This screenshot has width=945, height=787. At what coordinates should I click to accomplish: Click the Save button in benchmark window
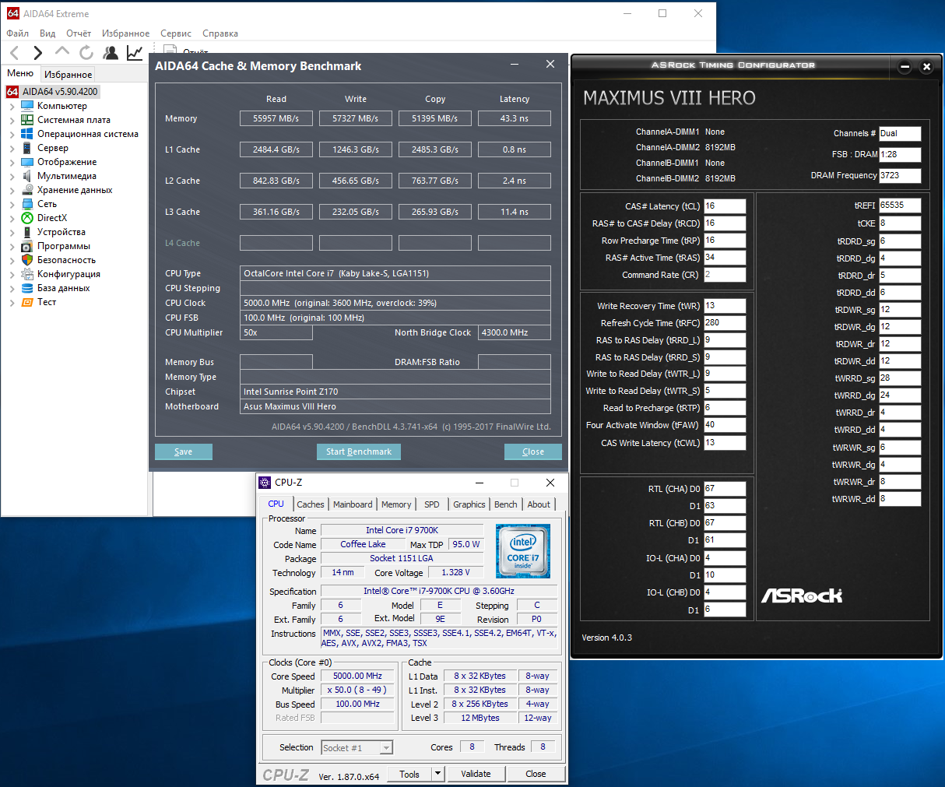(x=183, y=451)
